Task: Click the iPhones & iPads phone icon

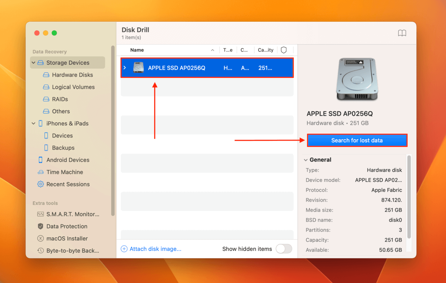Action: tap(41, 124)
